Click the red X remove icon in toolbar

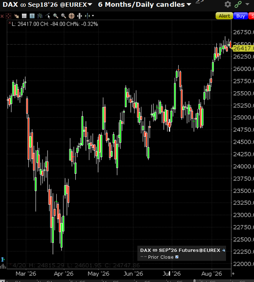(x=2, y=16)
